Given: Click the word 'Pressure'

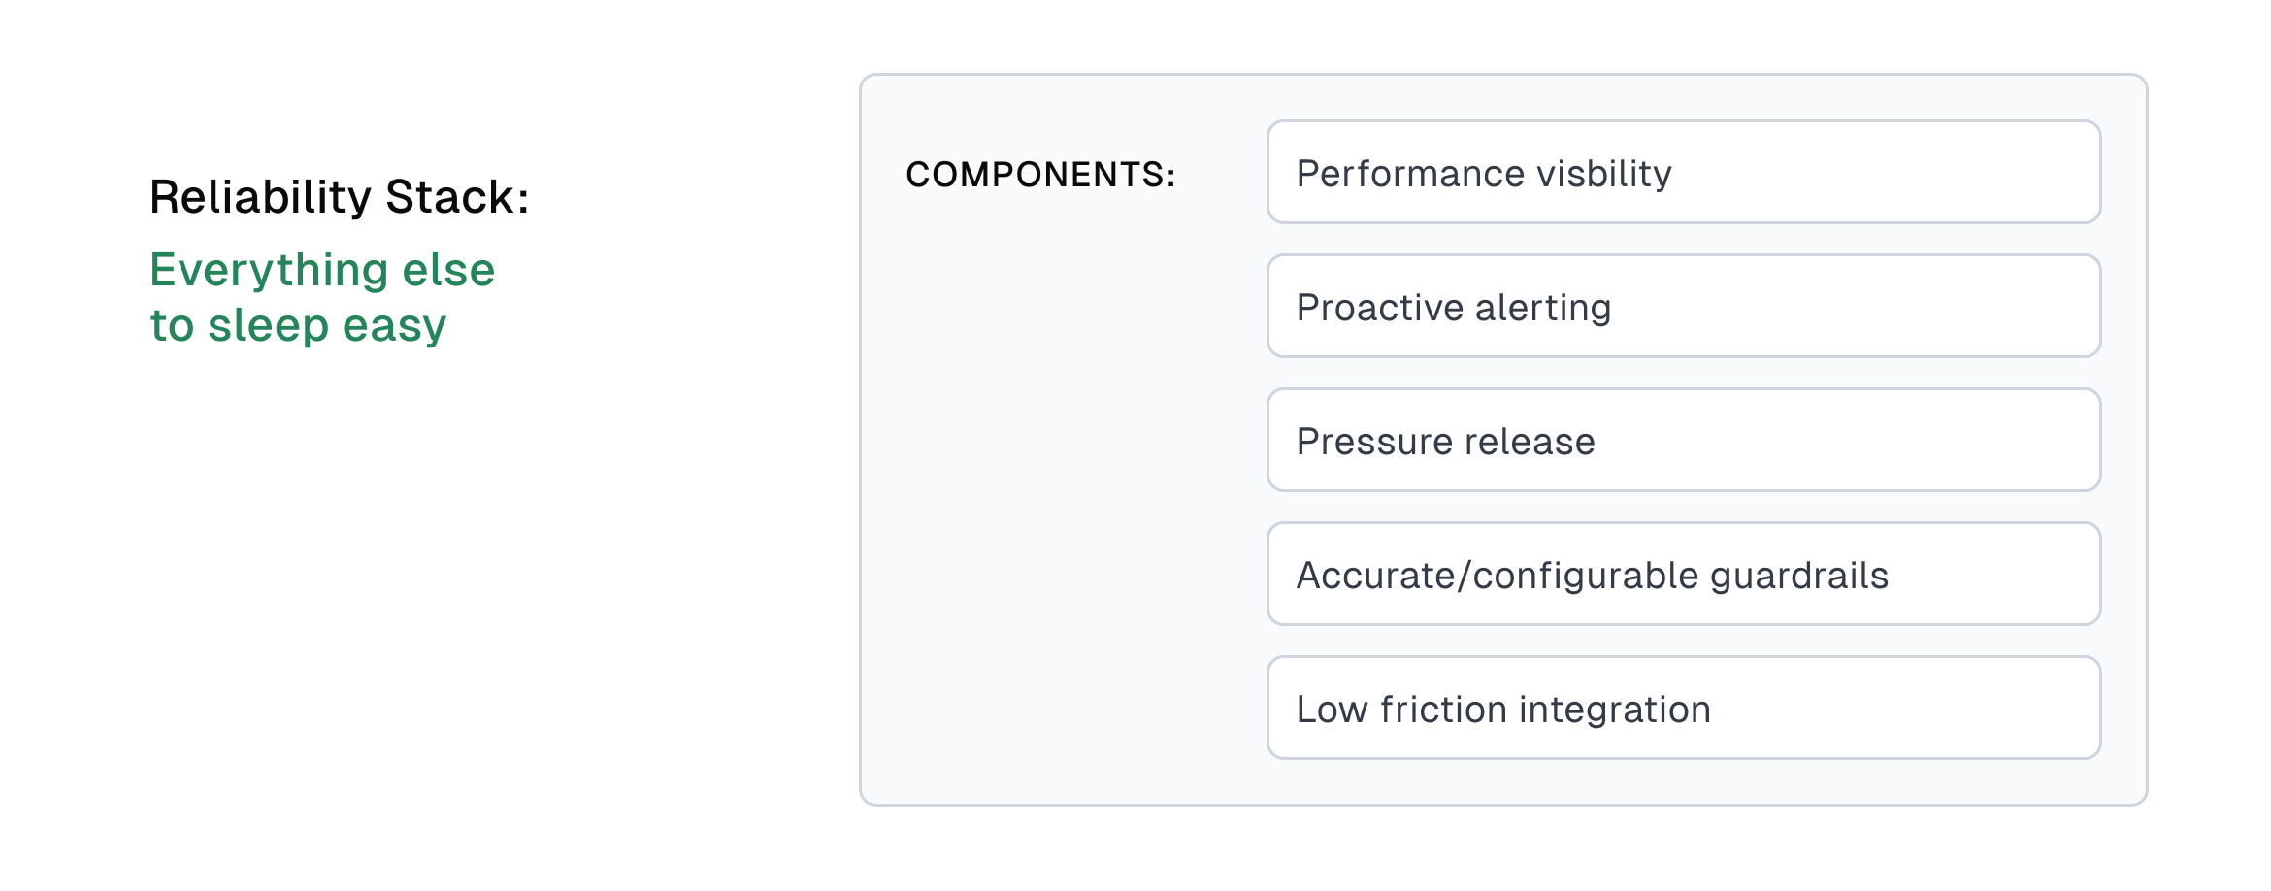Looking at the screenshot, I should [1373, 442].
